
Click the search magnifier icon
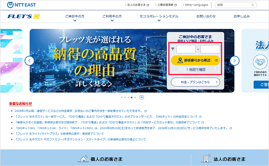(x=253, y=5)
